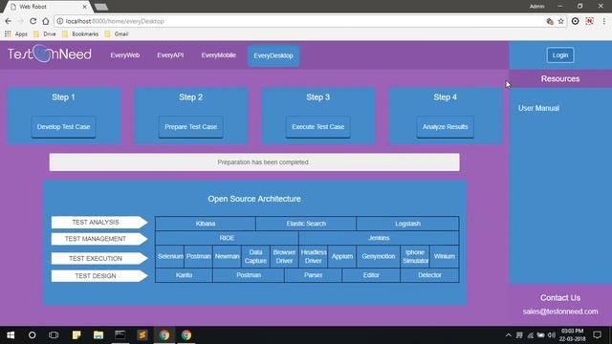Click the Analyze Results button
The image size is (612, 344).
point(445,127)
